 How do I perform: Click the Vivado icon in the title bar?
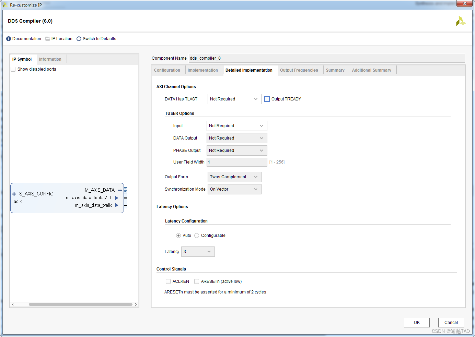pos(5,5)
